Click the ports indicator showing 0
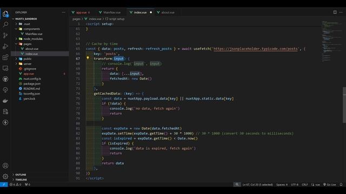 pyautogui.click(x=28, y=184)
